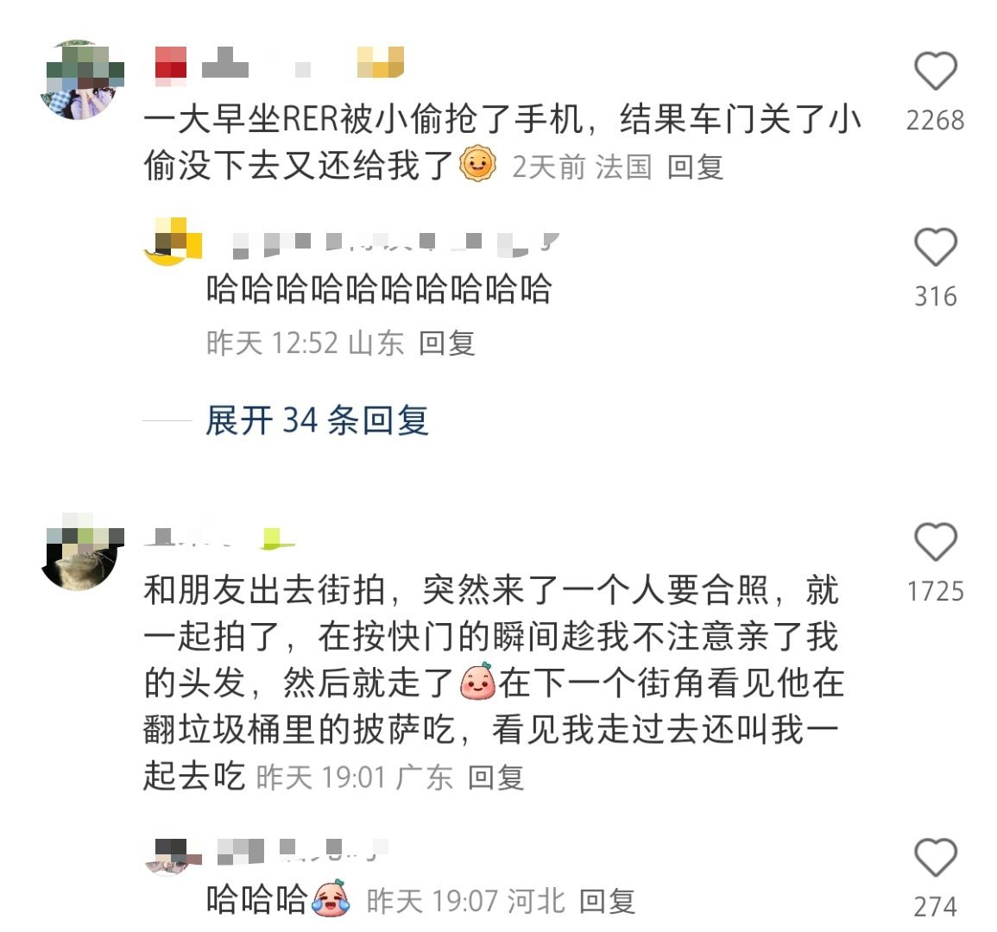Reply to the 河北 comment posted 19:07
997x932 pixels.
click(607, 901)
